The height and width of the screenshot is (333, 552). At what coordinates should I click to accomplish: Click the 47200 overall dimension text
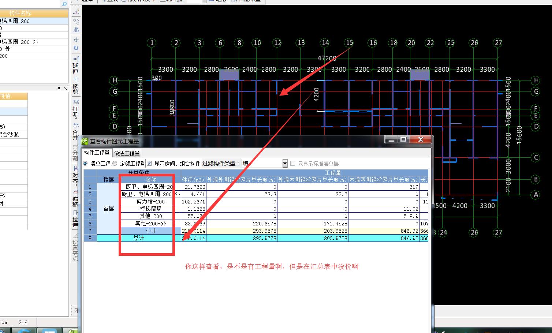(x=327, y=58)
